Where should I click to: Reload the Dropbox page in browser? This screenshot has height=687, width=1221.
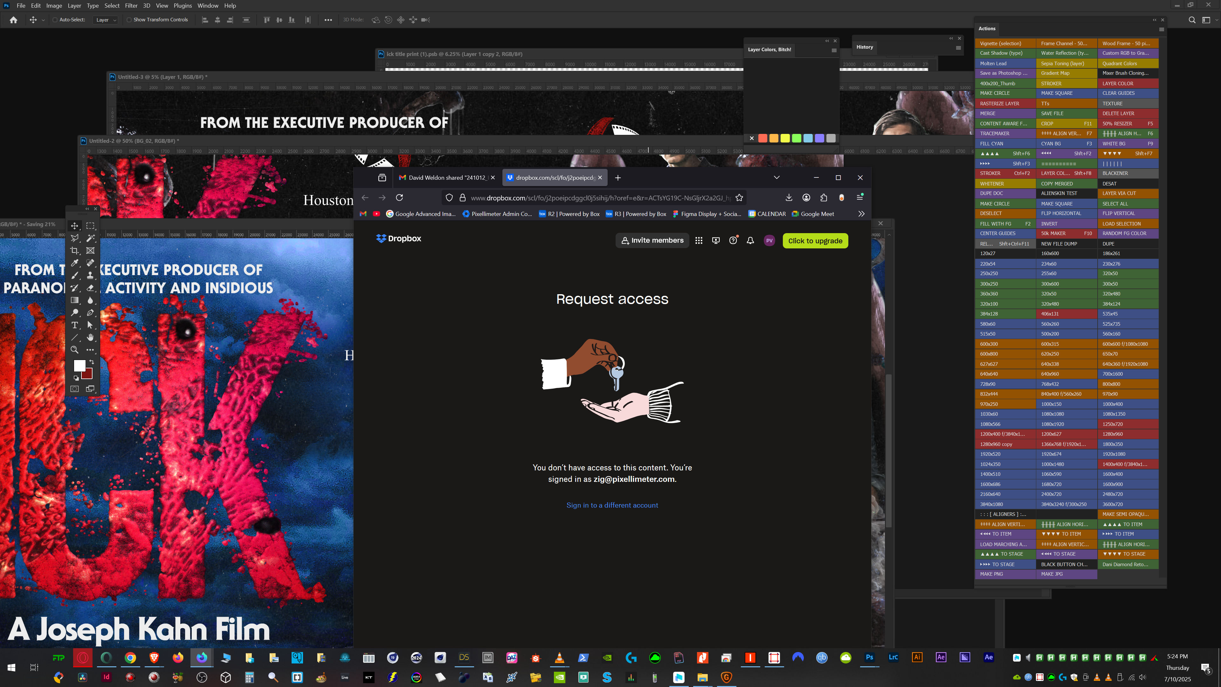[x=400, y=198]
